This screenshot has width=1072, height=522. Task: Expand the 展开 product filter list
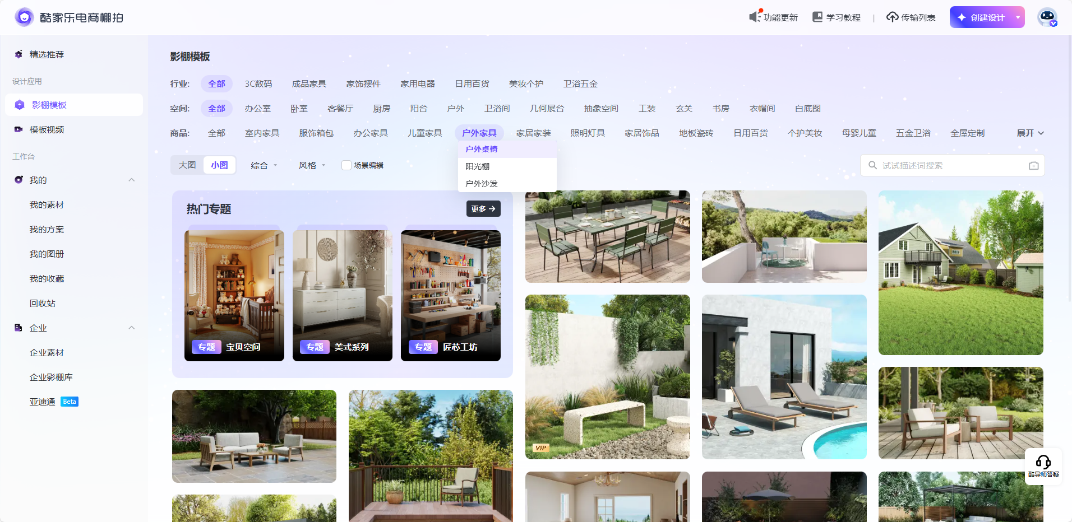(1031, 133)
